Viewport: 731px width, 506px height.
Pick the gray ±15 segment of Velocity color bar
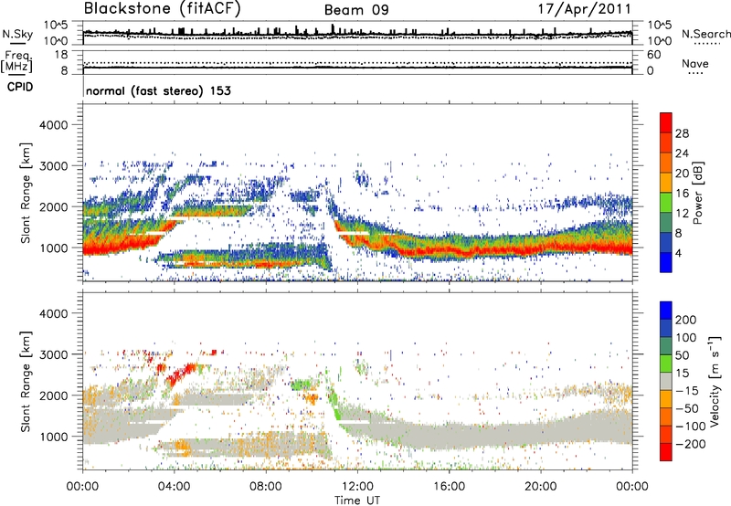click(x=666, y=381)
